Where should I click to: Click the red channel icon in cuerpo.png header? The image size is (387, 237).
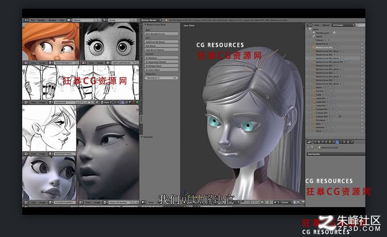point(133,102)
